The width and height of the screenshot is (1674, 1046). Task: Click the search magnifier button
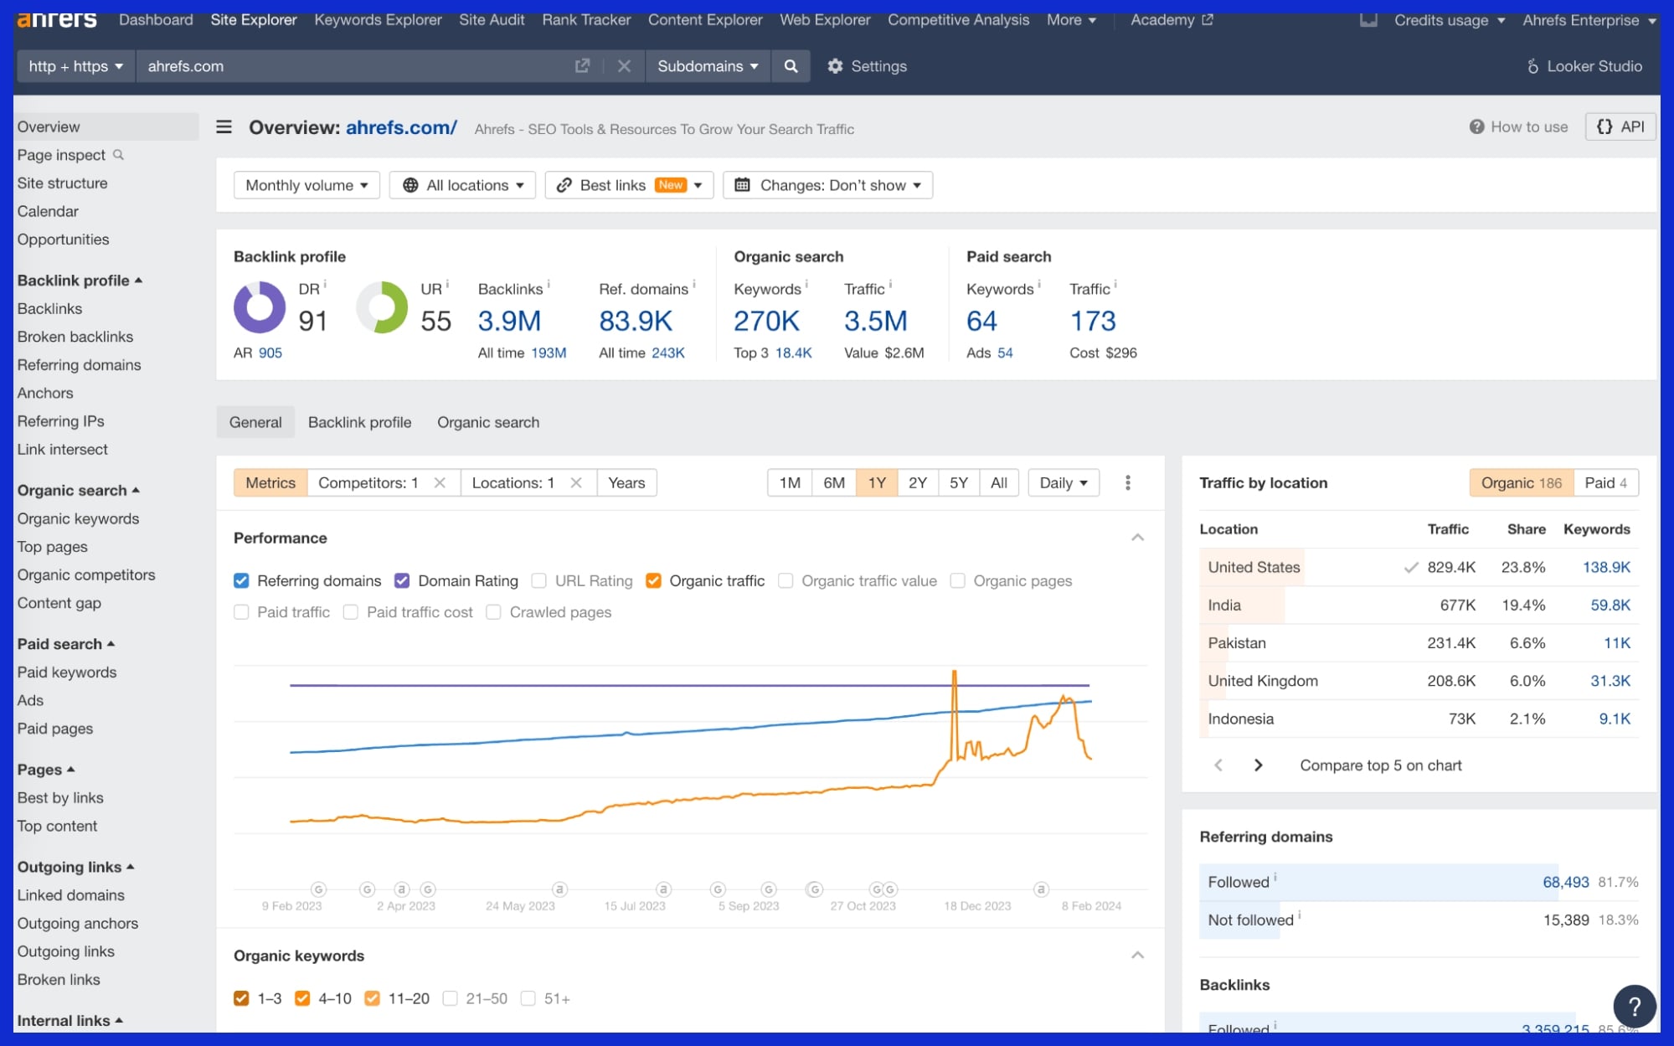pyautogui.click(x=791, y=65)
